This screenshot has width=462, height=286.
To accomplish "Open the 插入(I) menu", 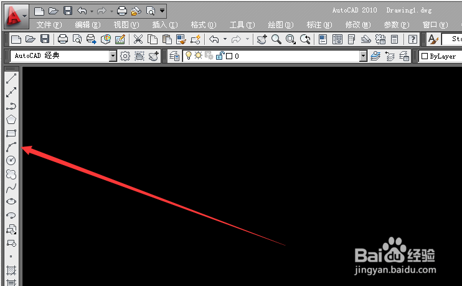I will 165,25.
